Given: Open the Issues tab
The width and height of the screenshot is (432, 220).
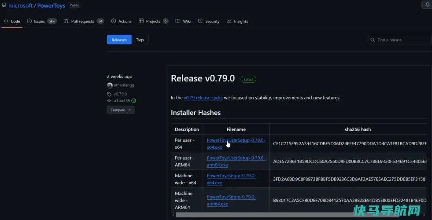Looking at the screenshot, I should pos(41,21).
